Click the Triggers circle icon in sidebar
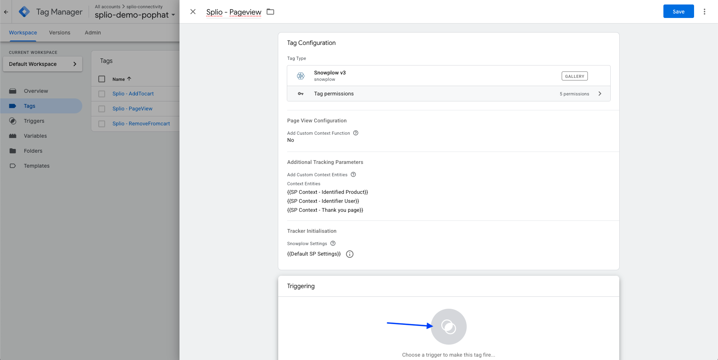Screen dimensions: 718x360 13,121
